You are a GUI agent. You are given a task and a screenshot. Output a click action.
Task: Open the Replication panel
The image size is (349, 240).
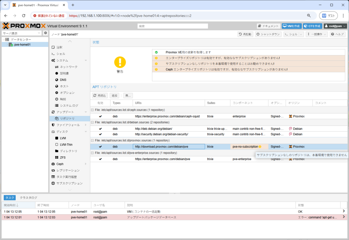tap(68, 170)
